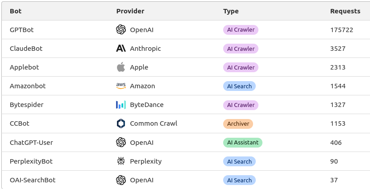The width and height of the screenshot is (370, 189).
Task: Click the Amazon AWS logo icon
Action: [x=121, y=86]
